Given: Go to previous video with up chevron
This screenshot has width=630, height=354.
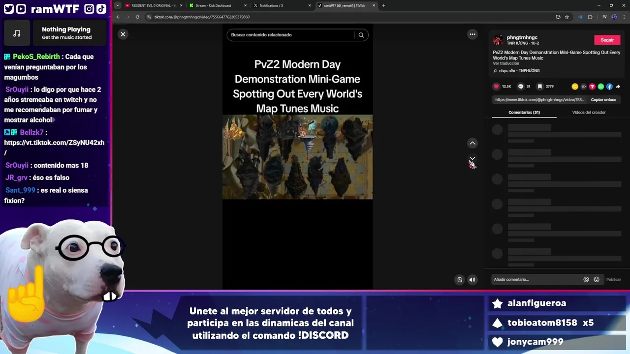Looking at the screenshot, I should click(x=472, y=143).
